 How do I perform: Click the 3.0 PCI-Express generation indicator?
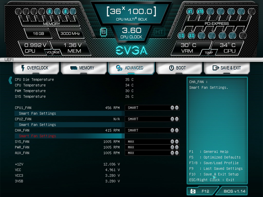pos(192,35)
